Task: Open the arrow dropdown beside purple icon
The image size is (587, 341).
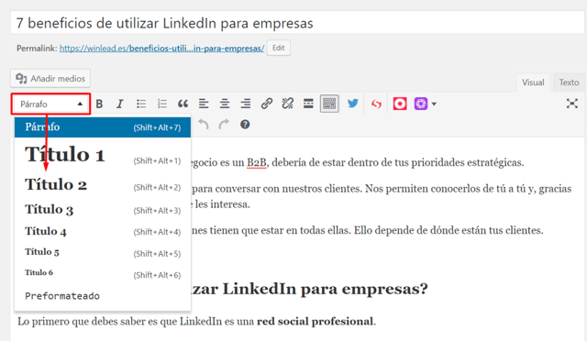Action: (x=434, y=104)
